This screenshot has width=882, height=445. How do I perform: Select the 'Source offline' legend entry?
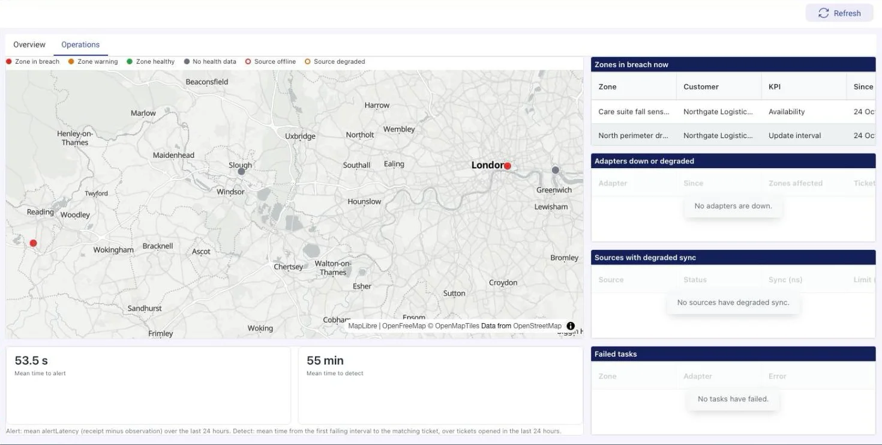(x=270, y=61)
